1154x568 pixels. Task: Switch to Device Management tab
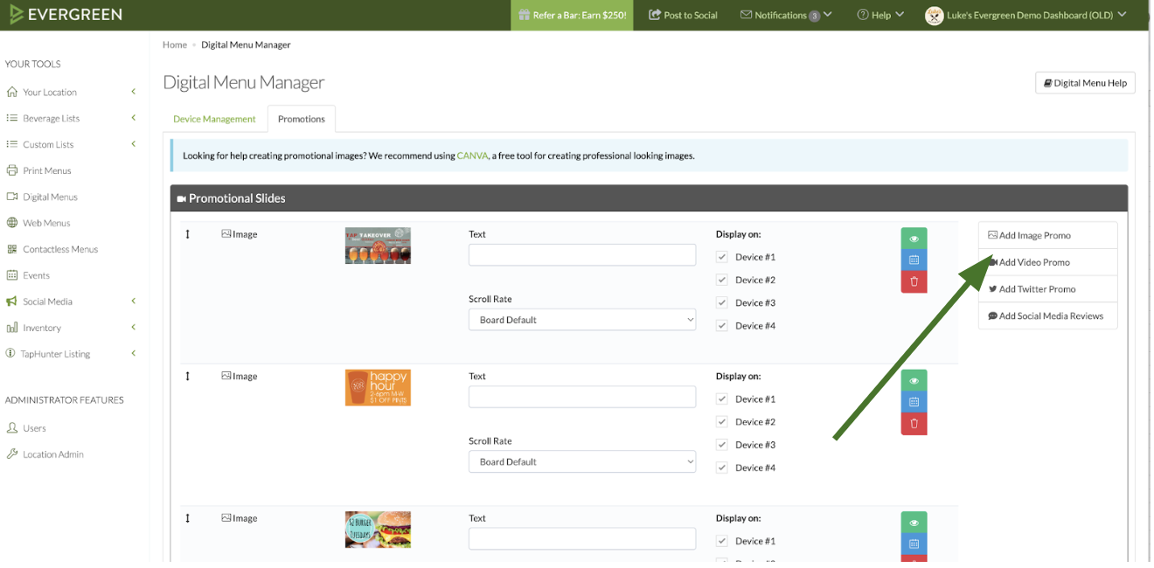pos(214,119)
